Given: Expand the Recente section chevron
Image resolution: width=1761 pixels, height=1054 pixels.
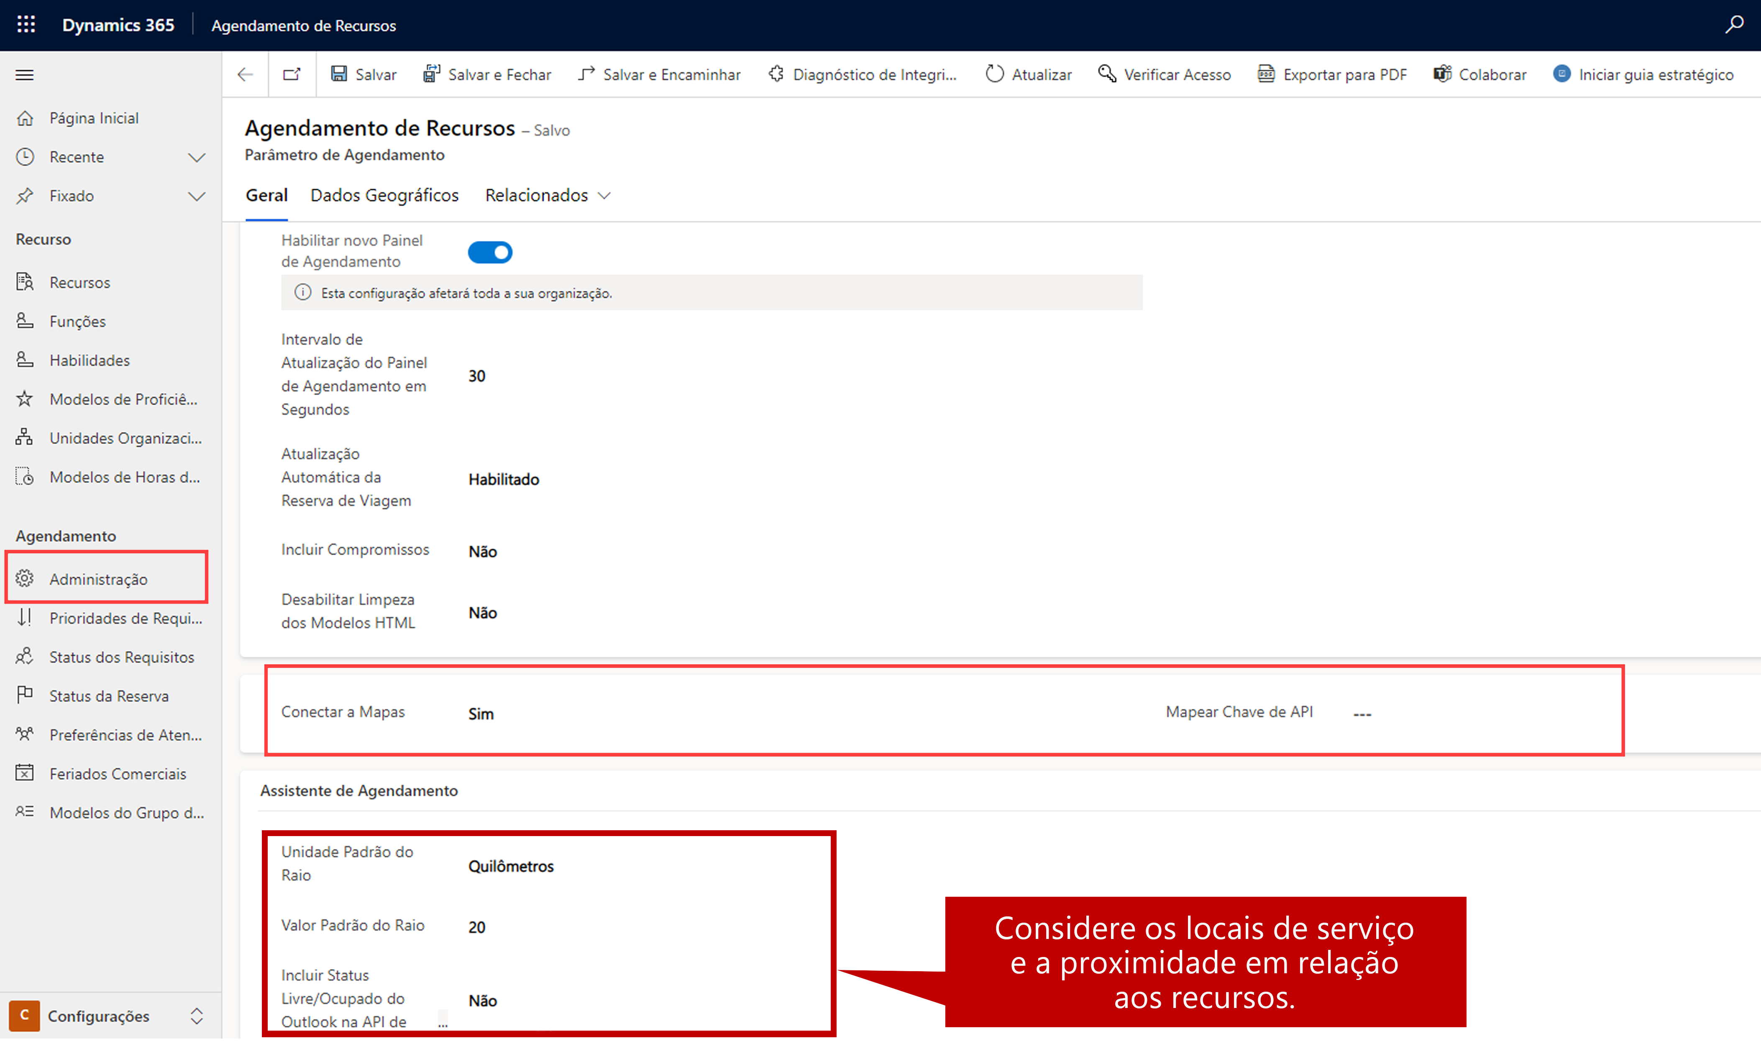Looking at the screenshot, I should tap(197, 157).
